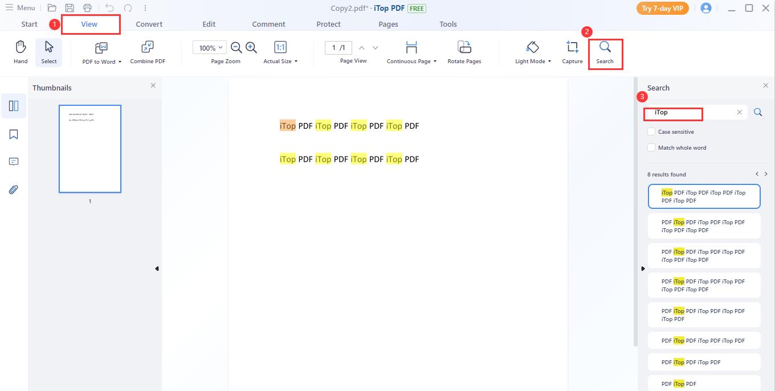The height and width of the screenshot is (391, 775).
Task: Expand the 100% page zoom dropdown
Action: pos(210,48)
